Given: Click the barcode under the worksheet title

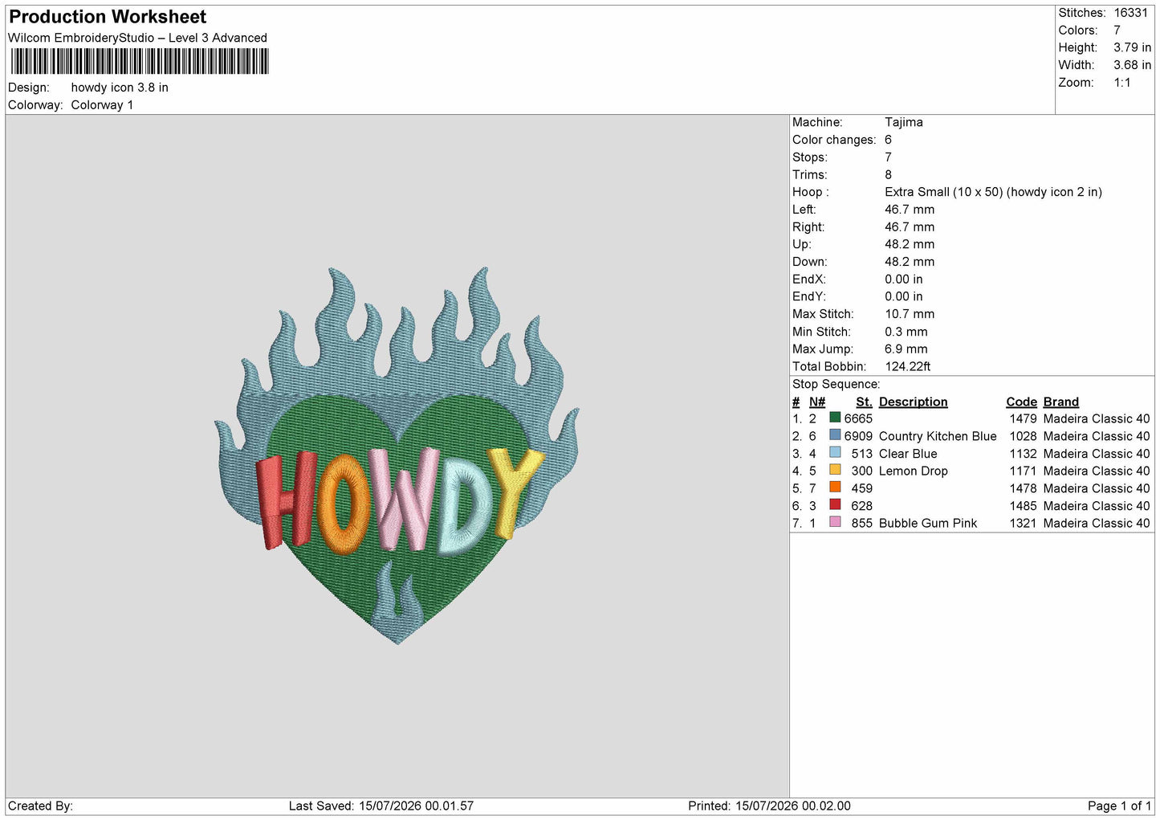Looking at the screenshot, I should click(x=140, y=61).
